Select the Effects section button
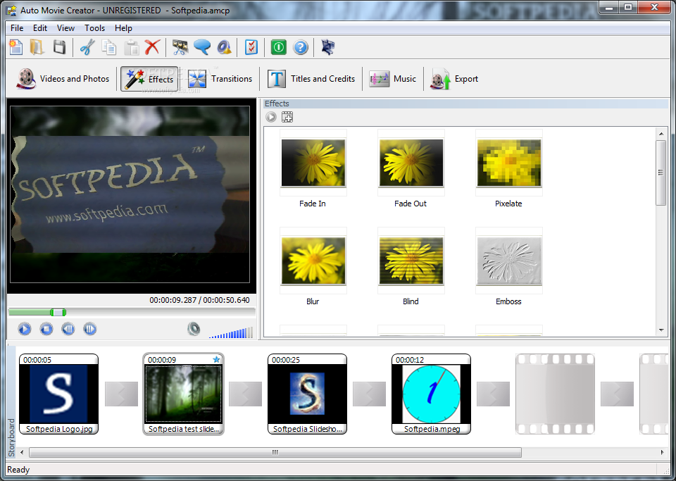Screen dimensions: 676x481 tap(149, 79)
